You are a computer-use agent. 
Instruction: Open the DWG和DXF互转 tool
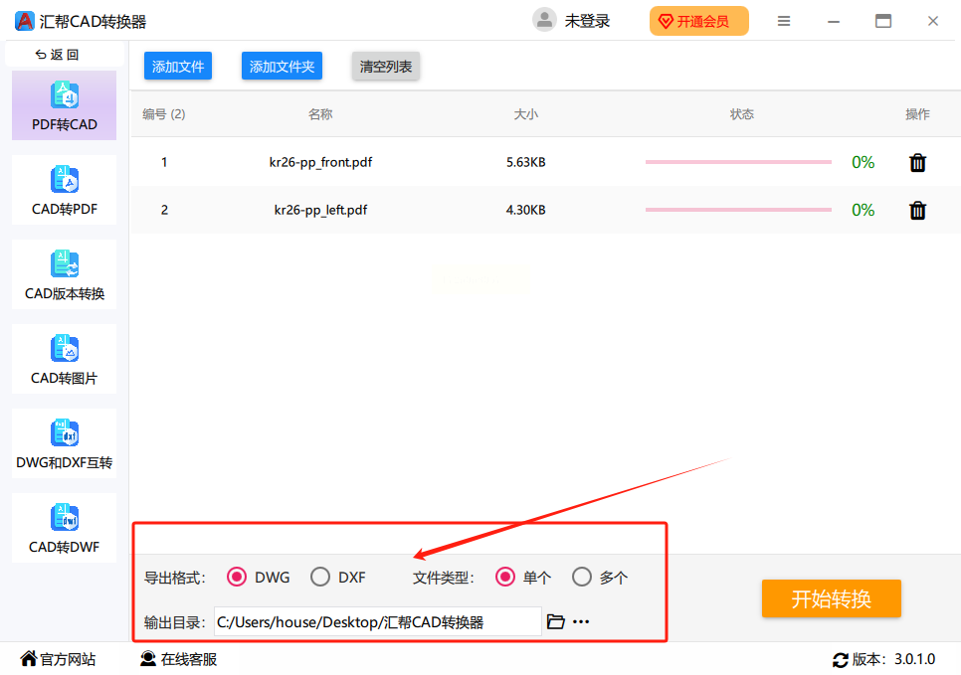(x=65, y=443)
